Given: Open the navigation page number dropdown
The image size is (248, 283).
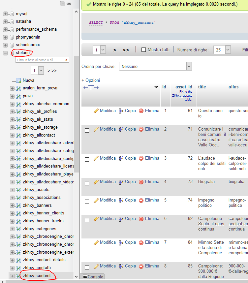Looking at the screenshot, I should (37, 71).
